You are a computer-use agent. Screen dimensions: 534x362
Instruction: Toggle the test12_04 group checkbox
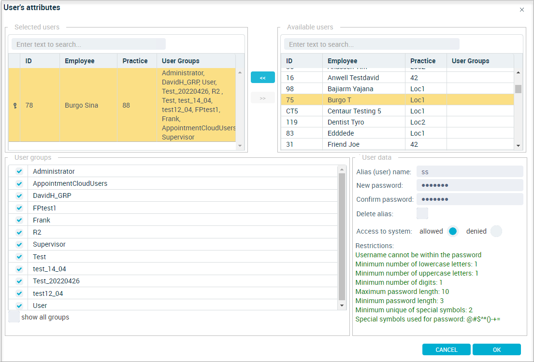[x=19, y=293]
